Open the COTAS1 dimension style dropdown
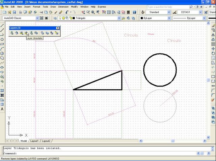This screenshot has height=161, width=216. tap(200, 12)
